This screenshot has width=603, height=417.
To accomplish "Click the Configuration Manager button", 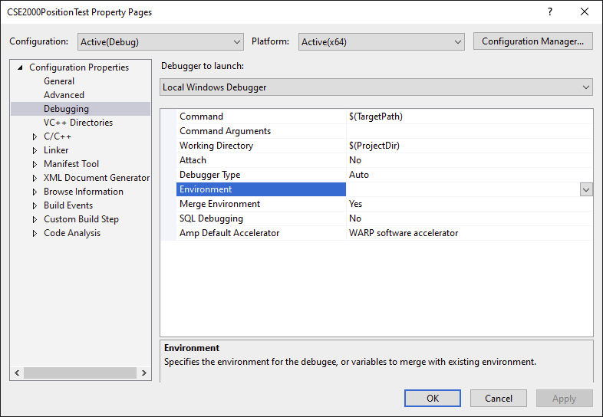I will (532, 41).
